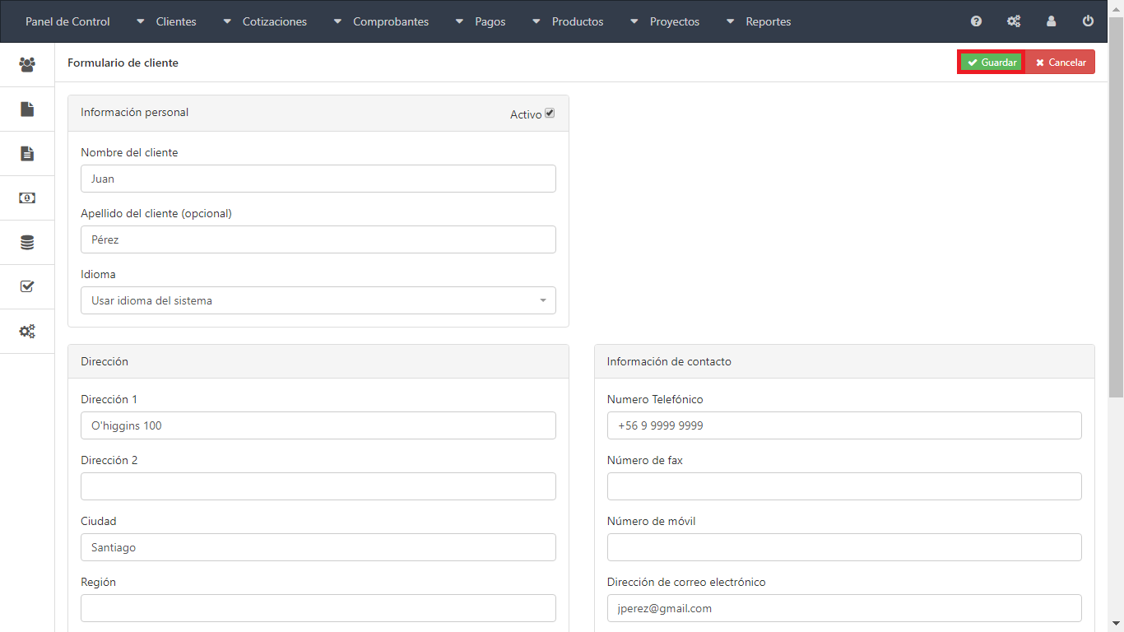Image resolution: width=1124 pixels, height=632 pixels.
Task: Open the help question mark icon
Action: click(976, 21)
